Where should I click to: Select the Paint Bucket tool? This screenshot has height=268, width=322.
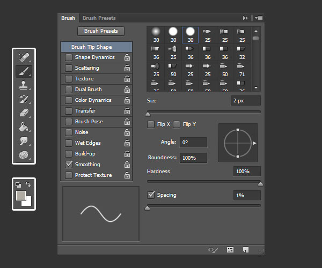click(24, 127)
